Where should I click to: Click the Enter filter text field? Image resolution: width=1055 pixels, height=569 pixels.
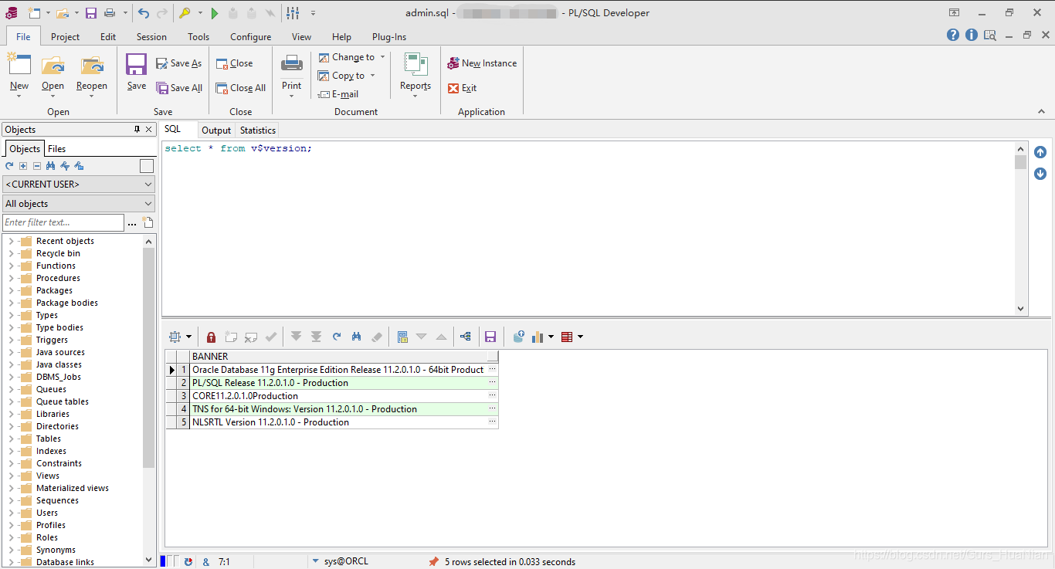tap(63, 222)
